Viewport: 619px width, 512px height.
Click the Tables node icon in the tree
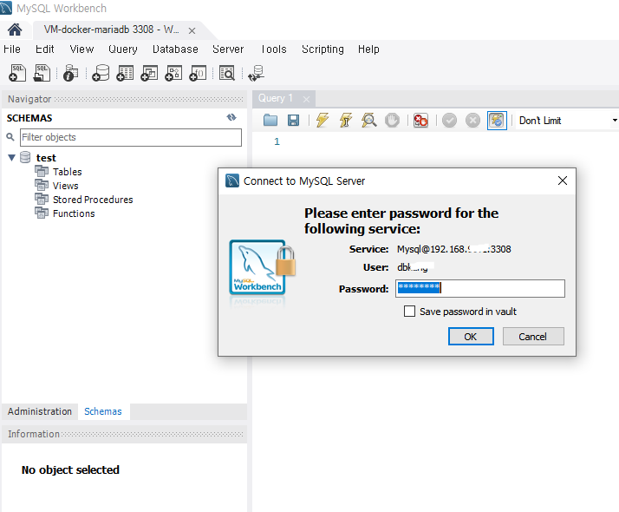[42, 172]
